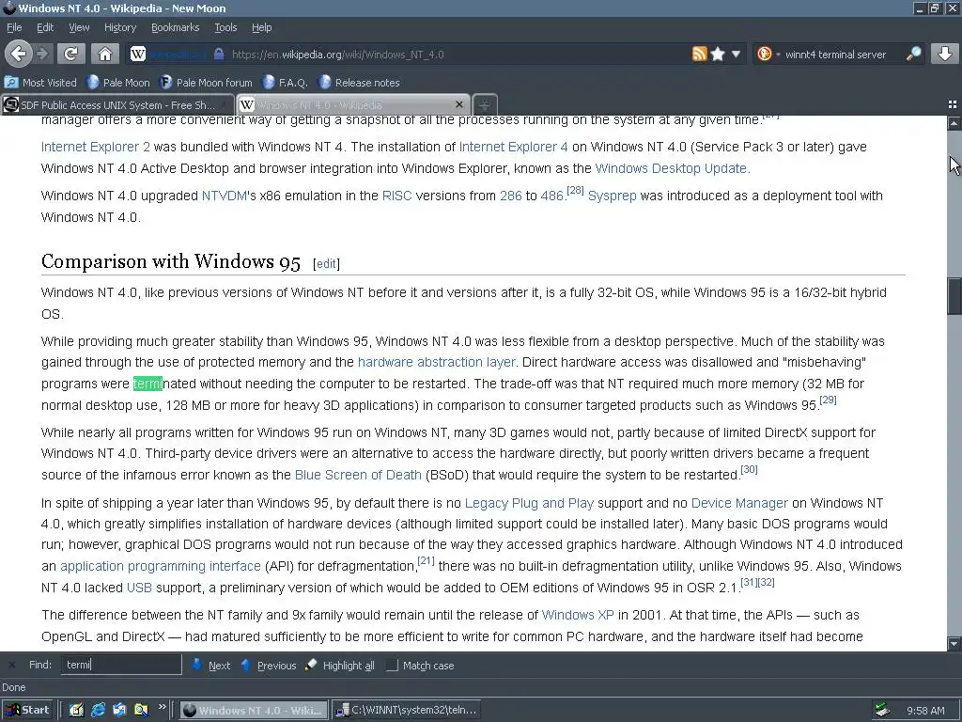Open the Pale Moon forum bookmark
The width and height of the screenshot is (962, 722).
pos(206,83)
